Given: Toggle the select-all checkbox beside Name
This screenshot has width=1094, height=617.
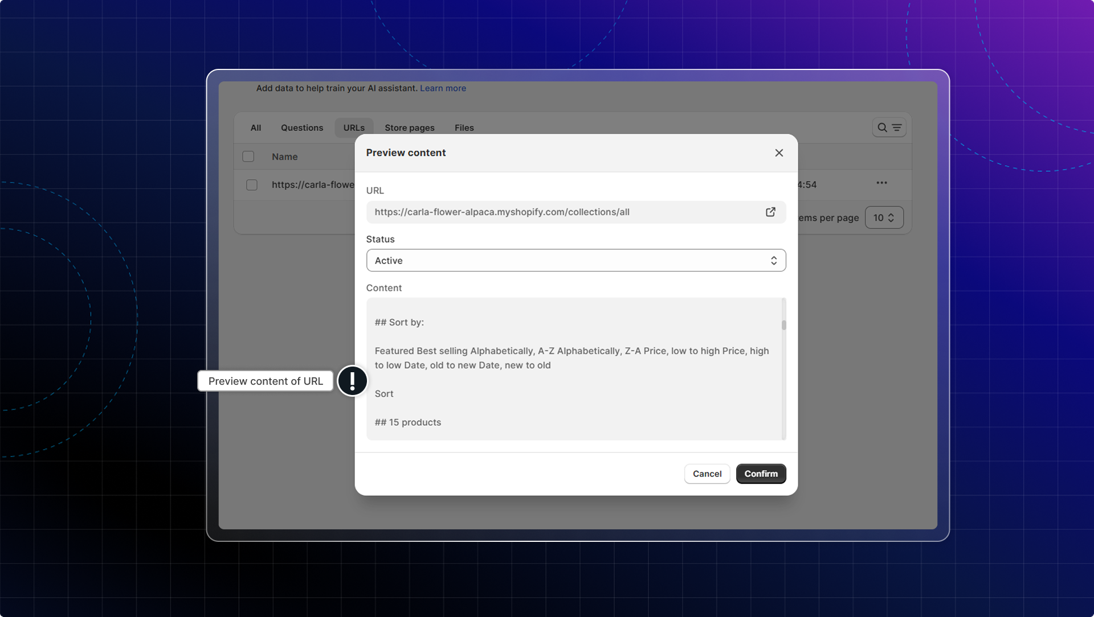Looking at the screenshot, I should pyautogui.click(x=248, y=157).
